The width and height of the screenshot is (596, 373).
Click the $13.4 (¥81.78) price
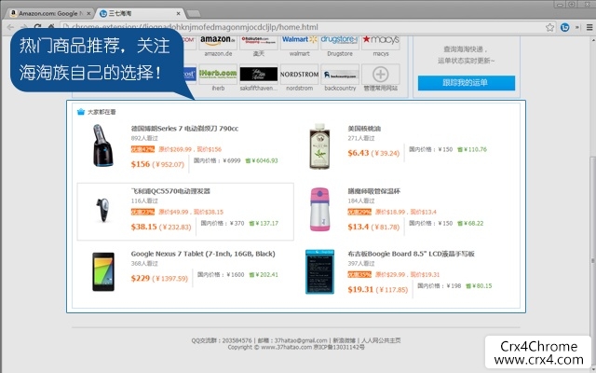click(373, 227)
